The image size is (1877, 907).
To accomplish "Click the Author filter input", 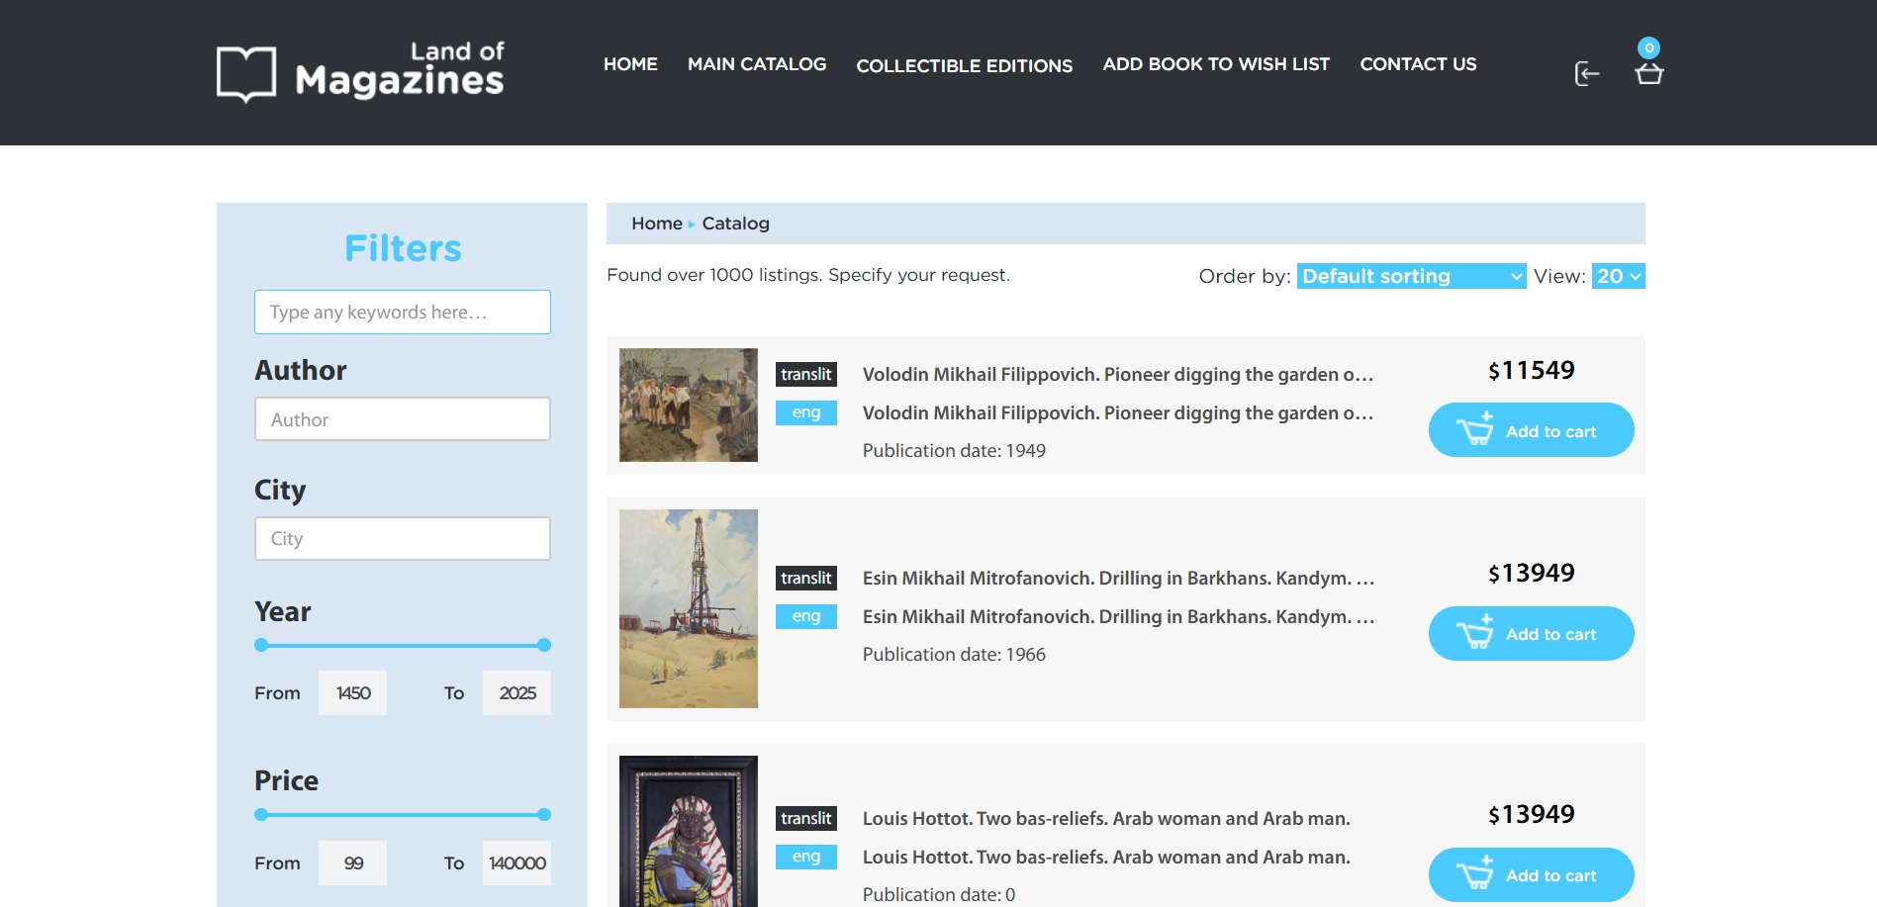I will 403,419.
